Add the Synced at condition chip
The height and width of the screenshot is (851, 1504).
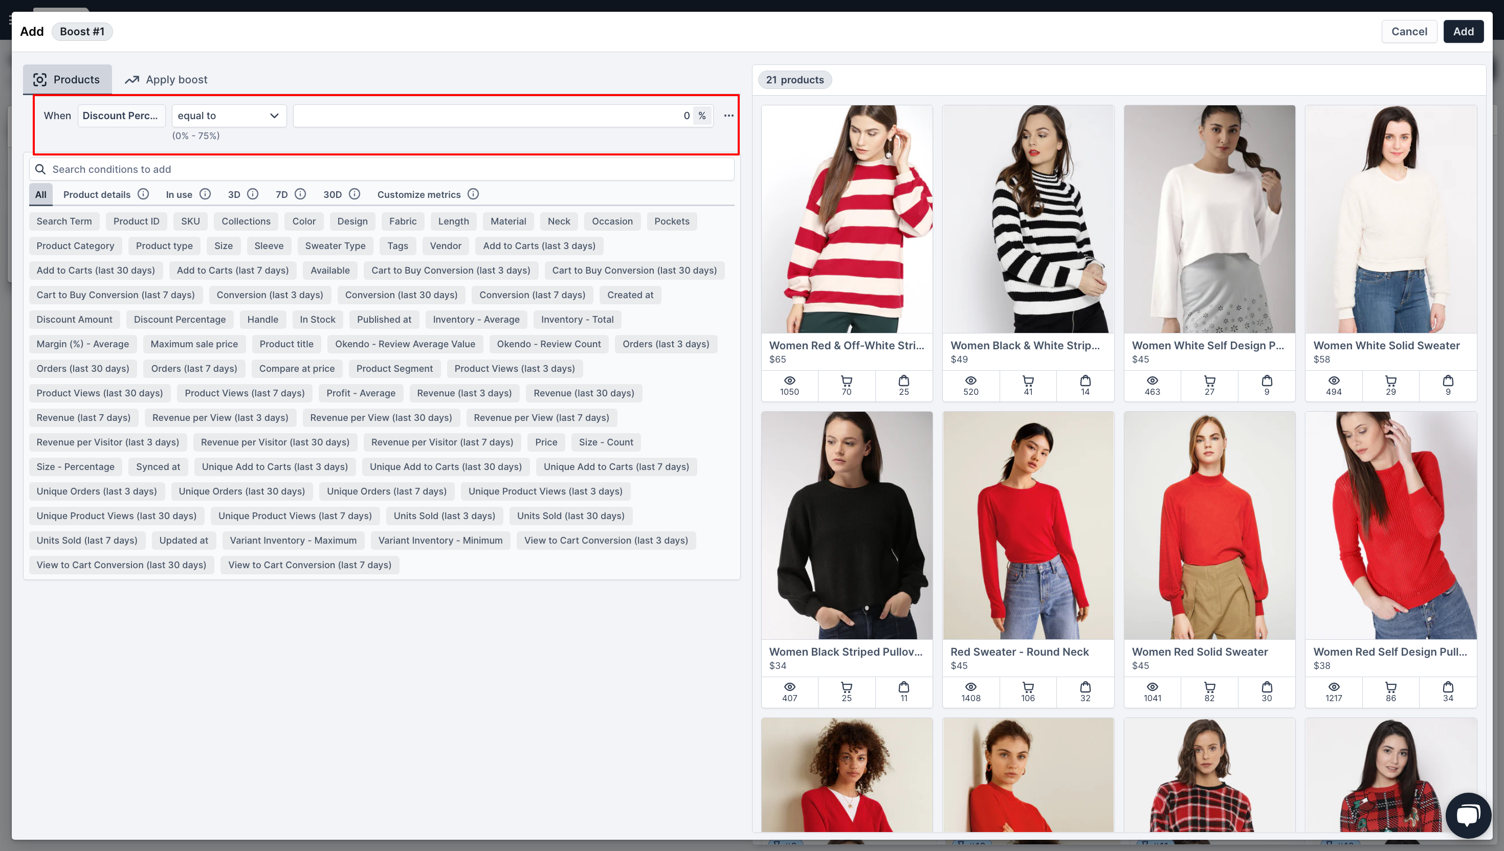click(158, 466)
